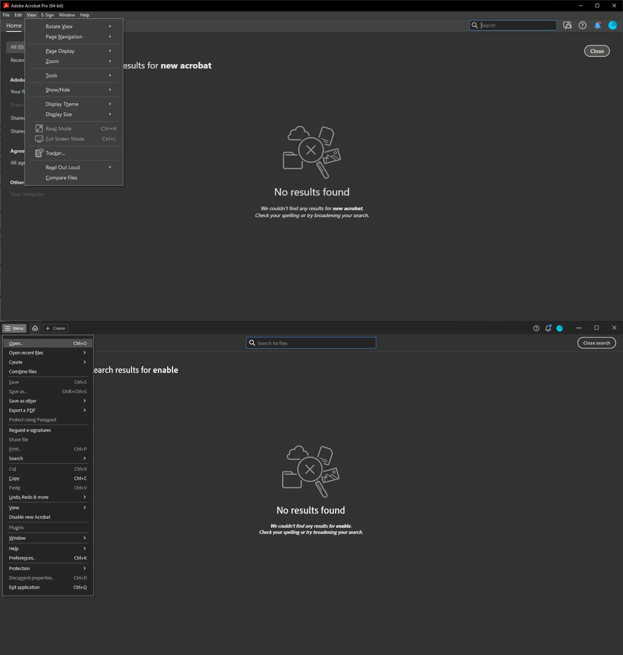Switch to the Home tab

pos(14,25)
